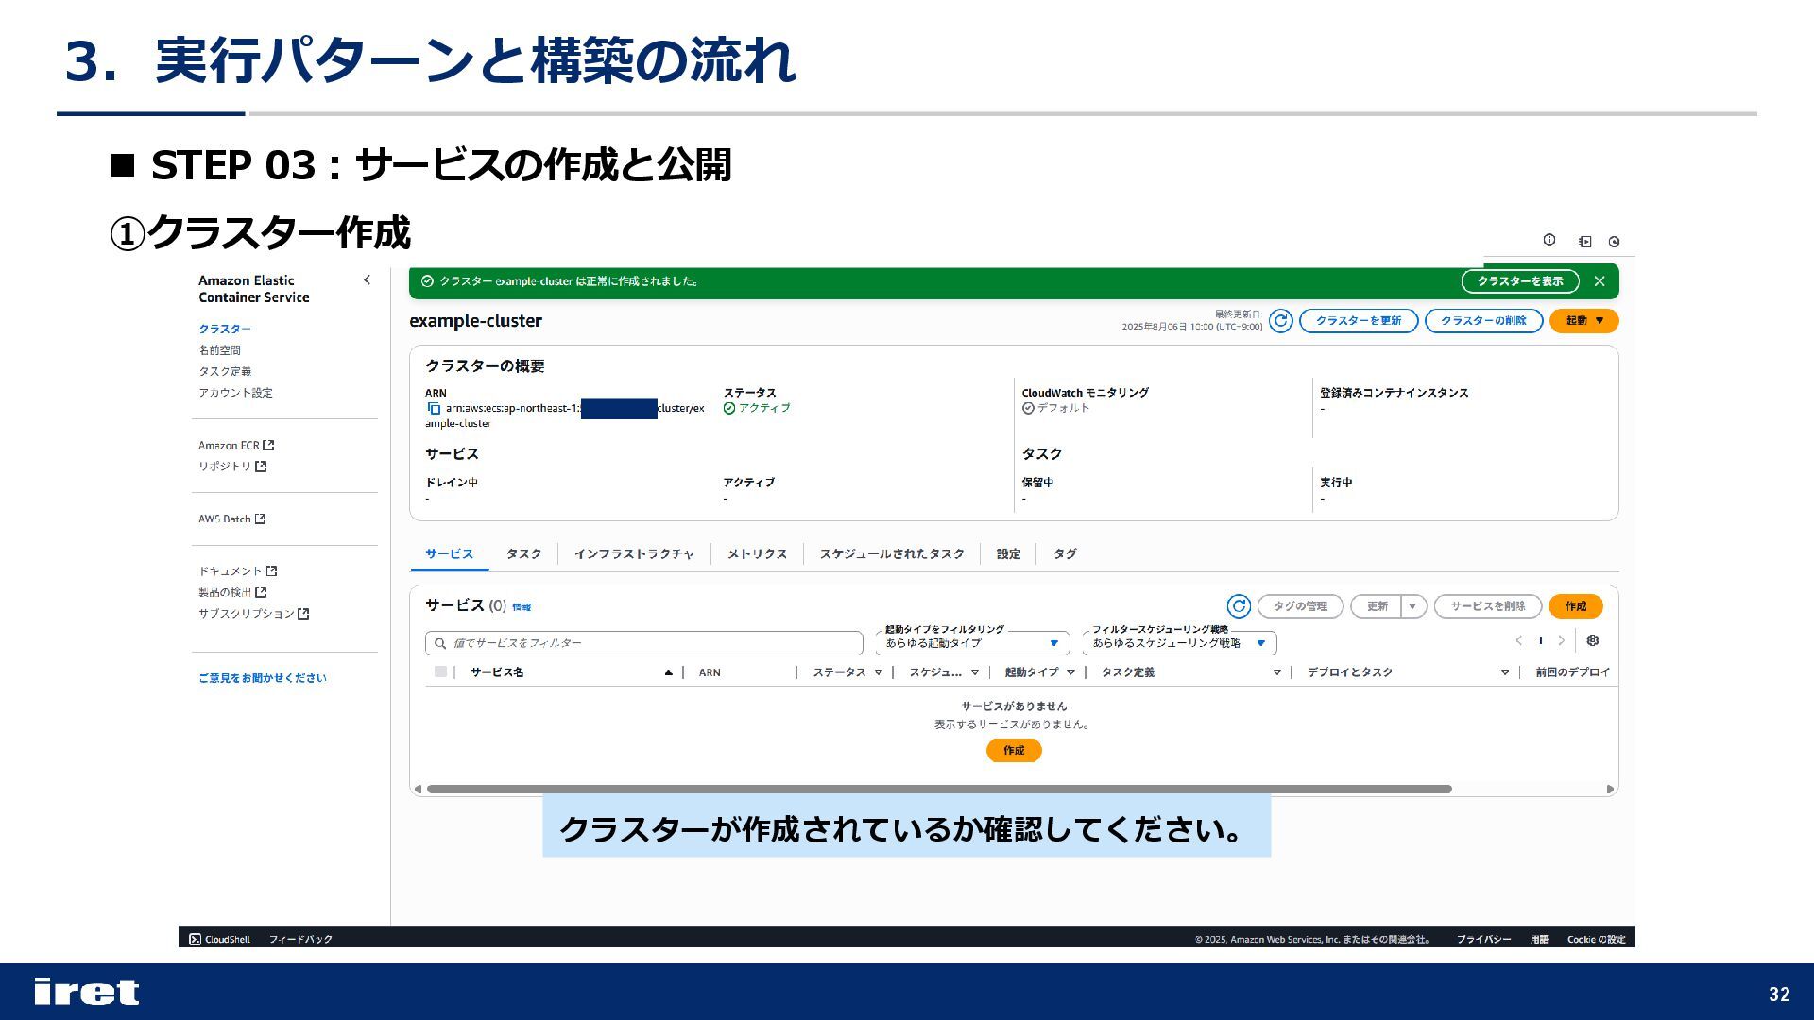The image size is (1814, 1020).
Task: Click the ARN column header
Action: (x=710, y=672)
